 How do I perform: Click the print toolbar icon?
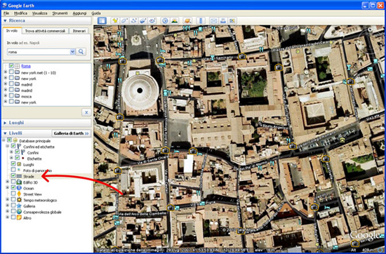223,21
